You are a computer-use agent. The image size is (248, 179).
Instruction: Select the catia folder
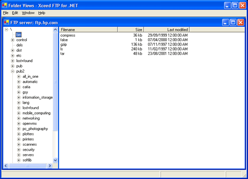coord(26,87)
